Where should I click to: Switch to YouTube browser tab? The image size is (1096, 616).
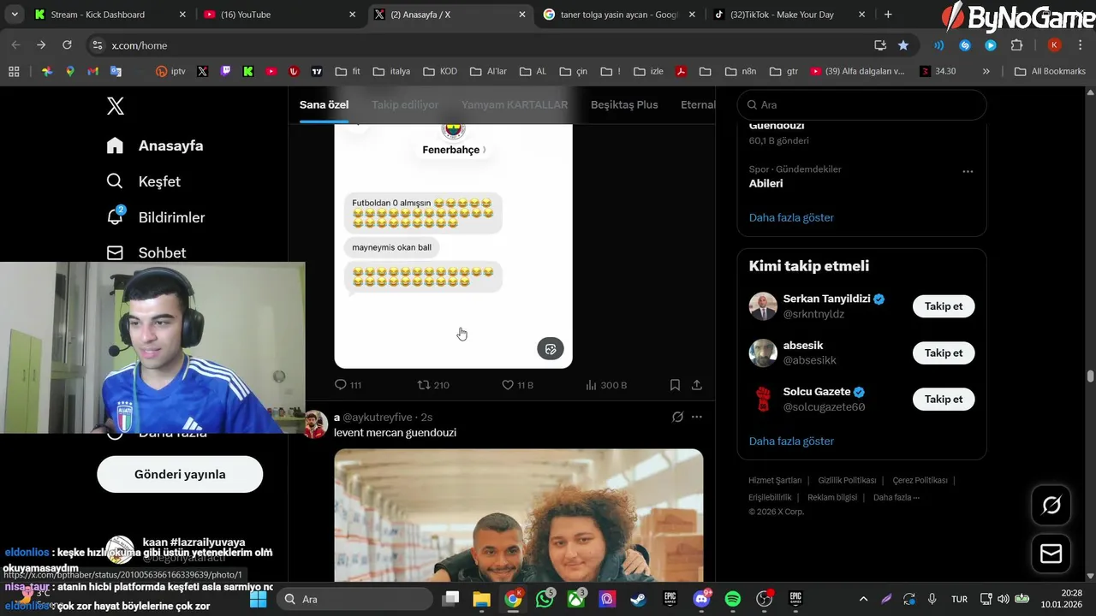(281, 15)
